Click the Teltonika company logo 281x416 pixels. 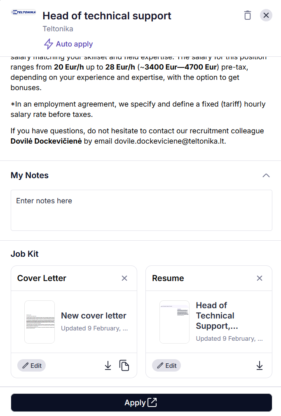23,12
